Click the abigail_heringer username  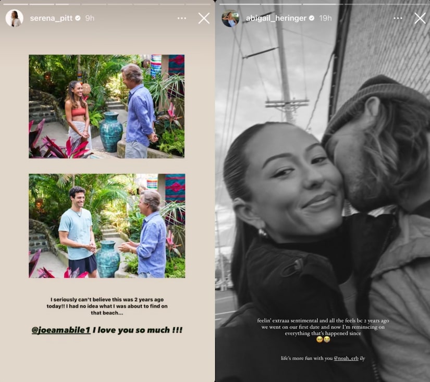[276, 18]
